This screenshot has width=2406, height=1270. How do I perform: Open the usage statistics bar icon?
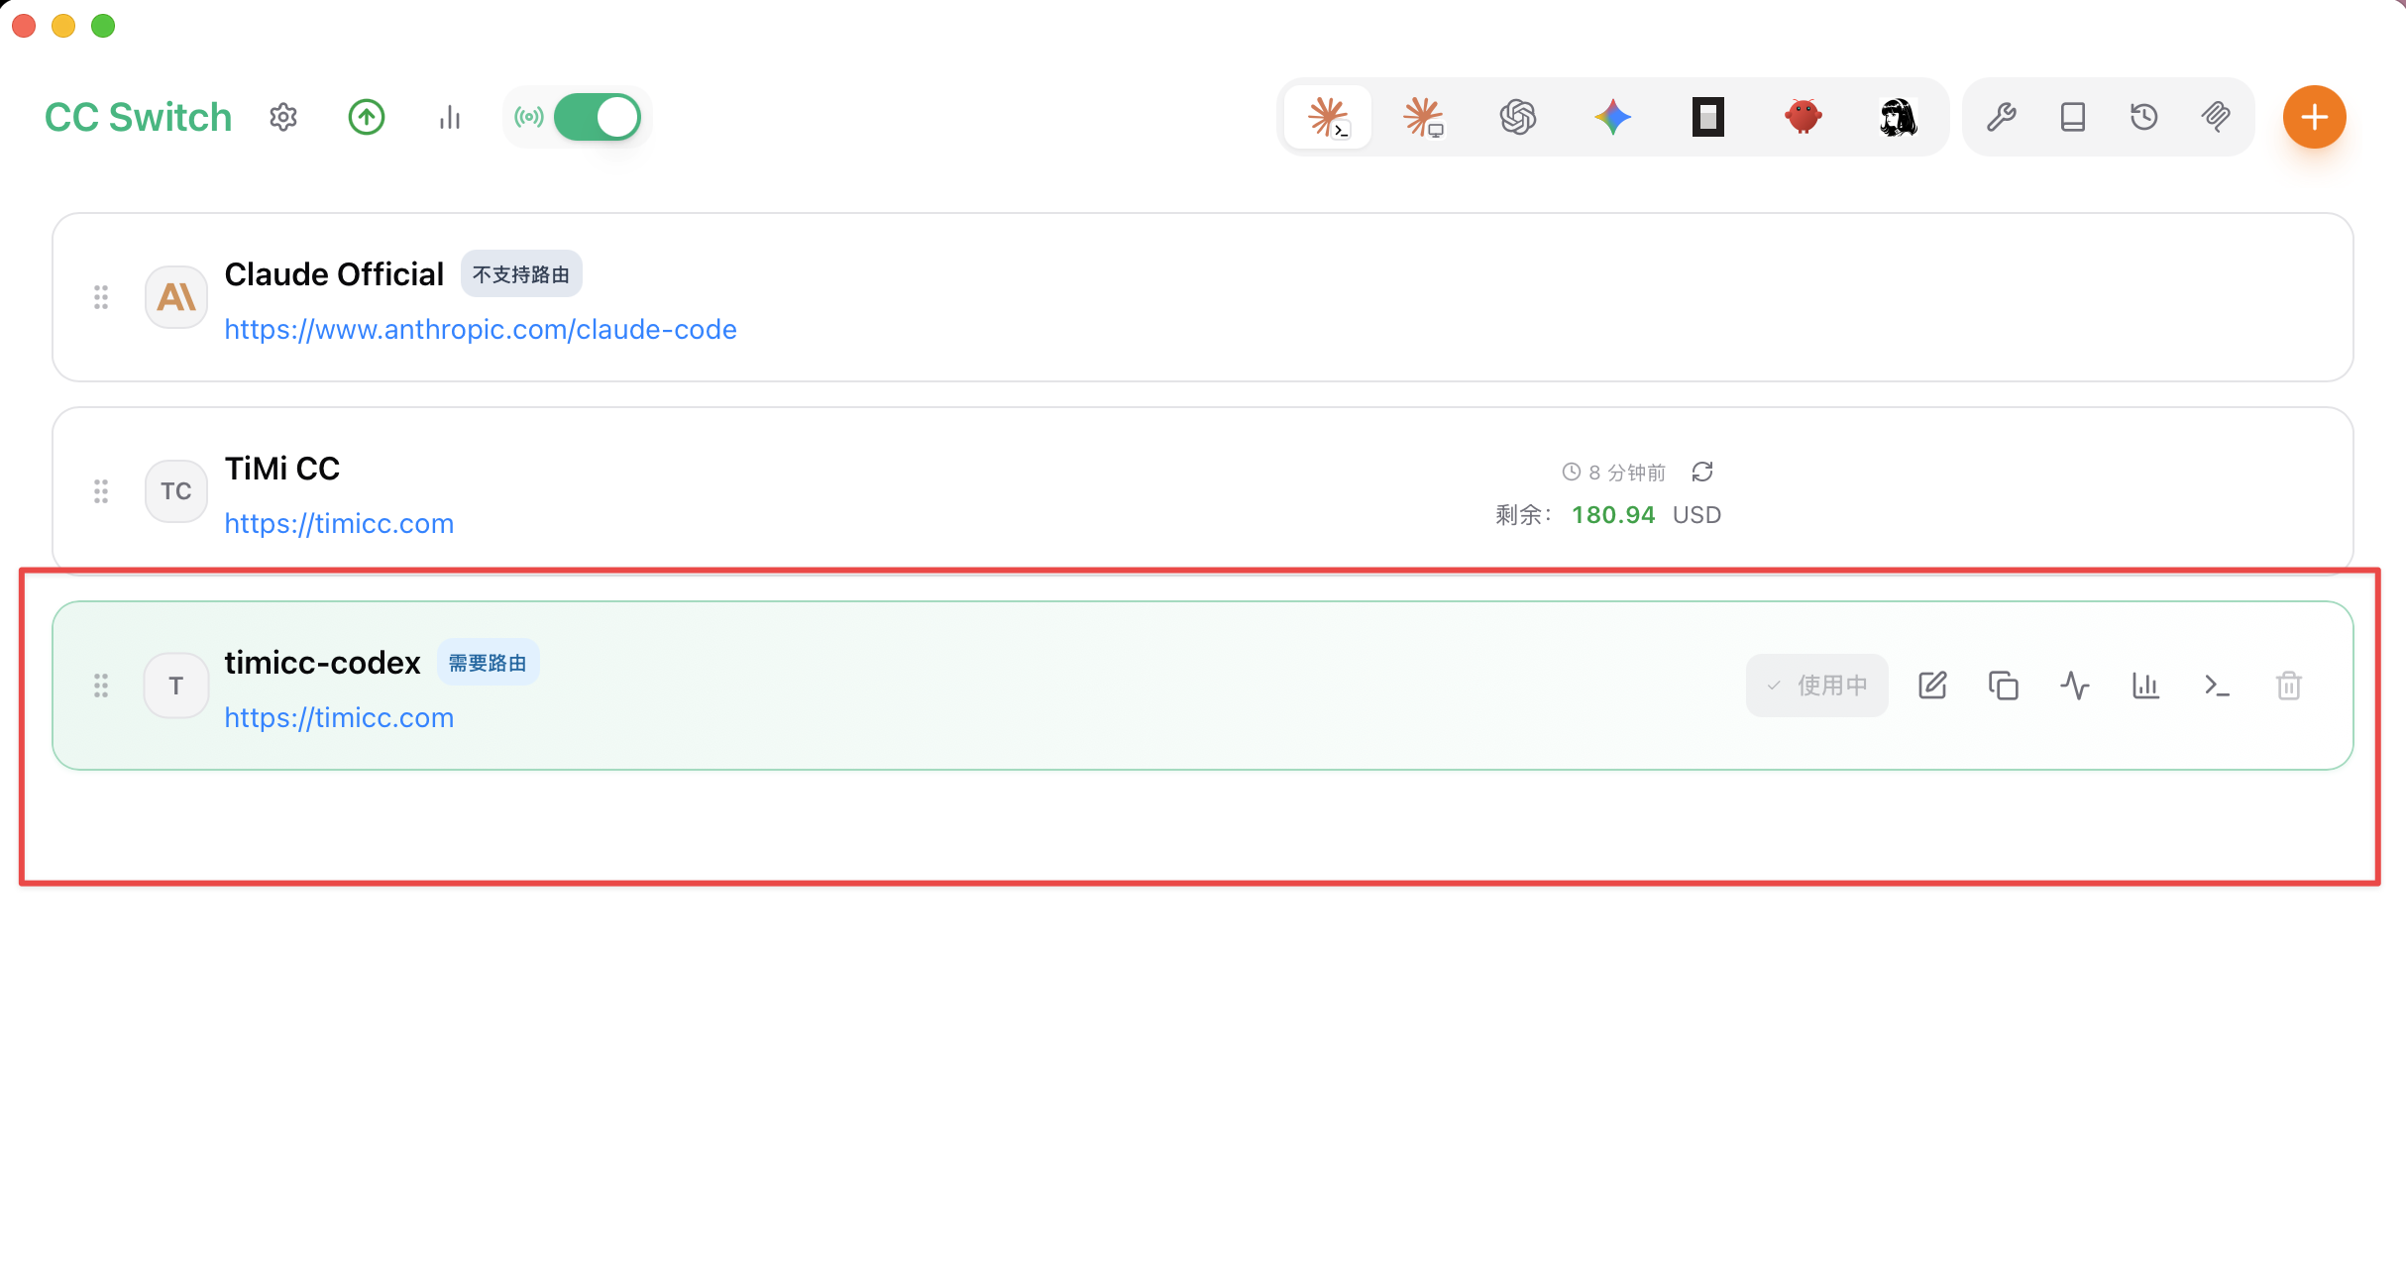pos(450,117)
